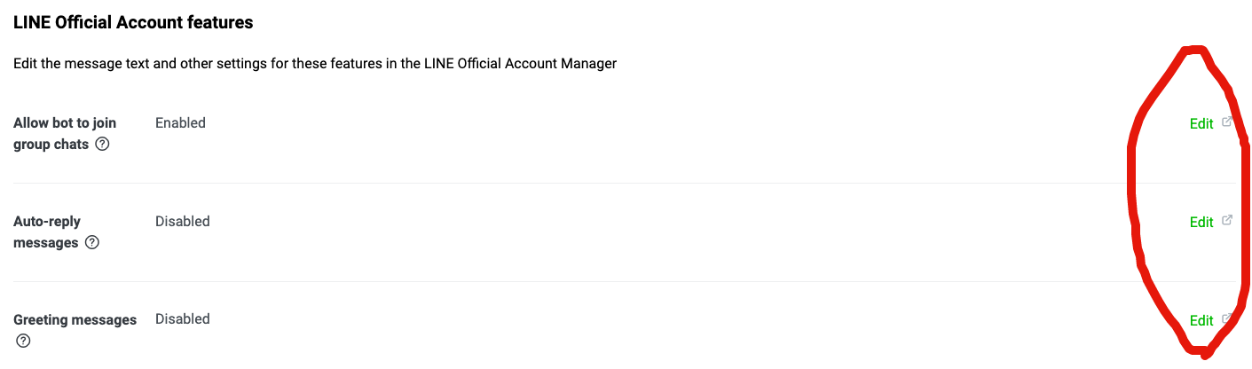Click external-link icon in the Auto-reply messages row
This screenshot has width=1252, height=369.
(x=1227, y=221)
